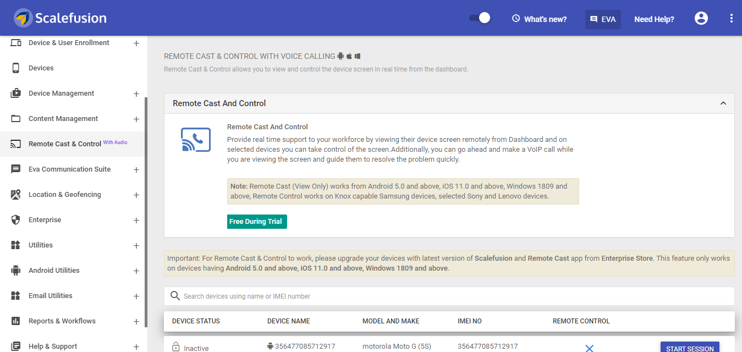Screen dimensions: 742x352
Task: Click the Android icon in page title
Action: [340, 56]
